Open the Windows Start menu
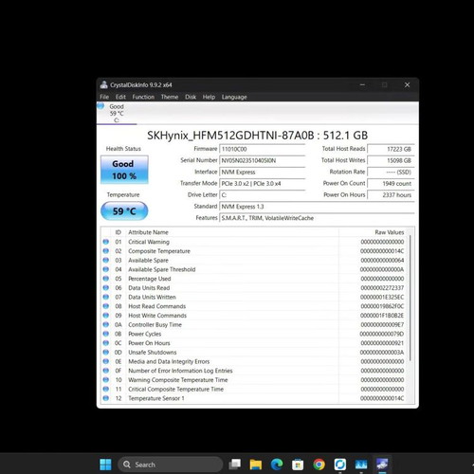 click(105, 465)
